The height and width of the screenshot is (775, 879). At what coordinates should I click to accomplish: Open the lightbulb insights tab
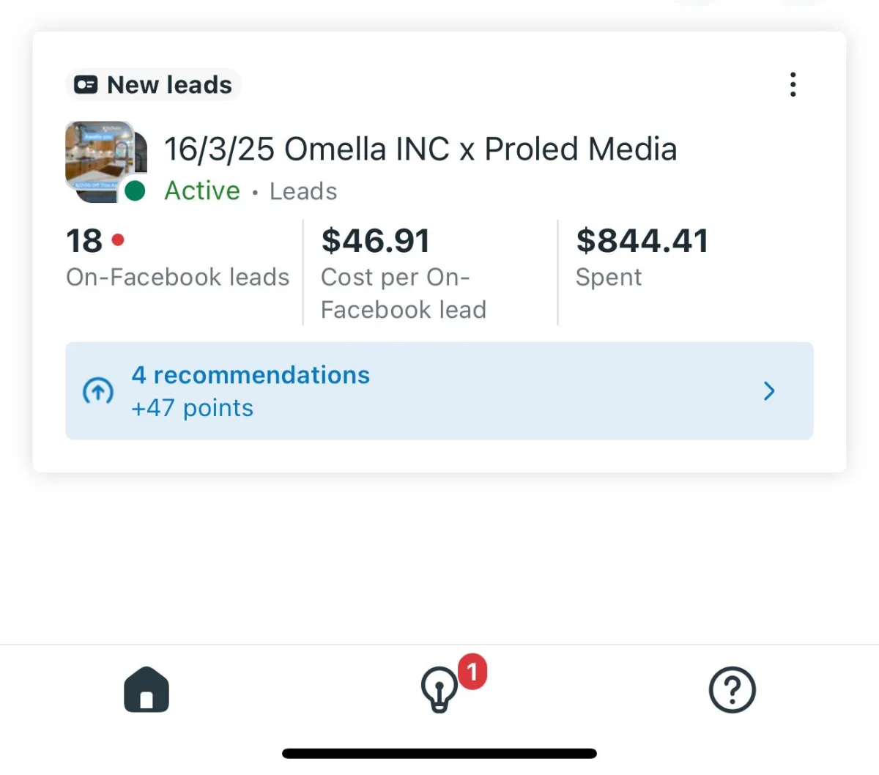[x=439, y=690]
